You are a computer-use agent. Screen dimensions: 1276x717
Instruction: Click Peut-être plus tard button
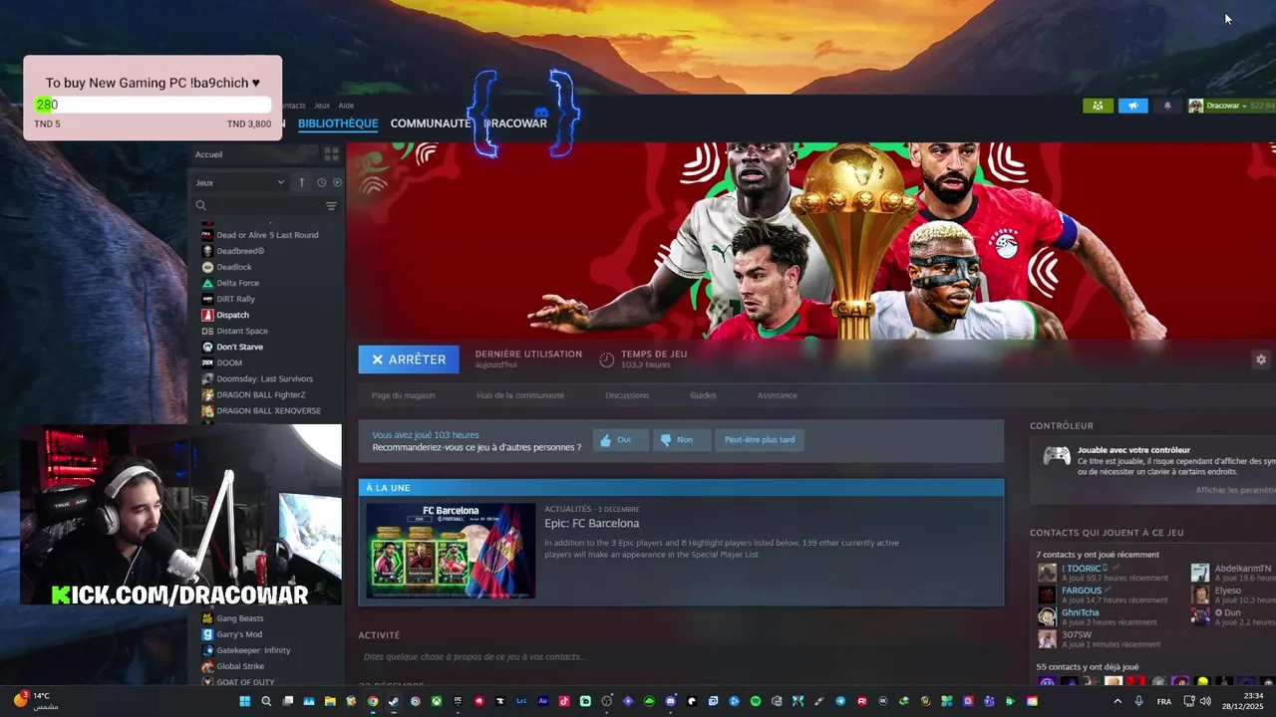pos(760,439)
